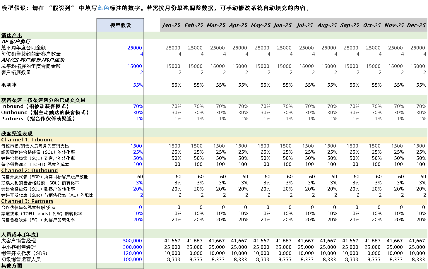Edit the blue 0 partner payout assumption
Screen dimensions: 428x269
(141, 207)
